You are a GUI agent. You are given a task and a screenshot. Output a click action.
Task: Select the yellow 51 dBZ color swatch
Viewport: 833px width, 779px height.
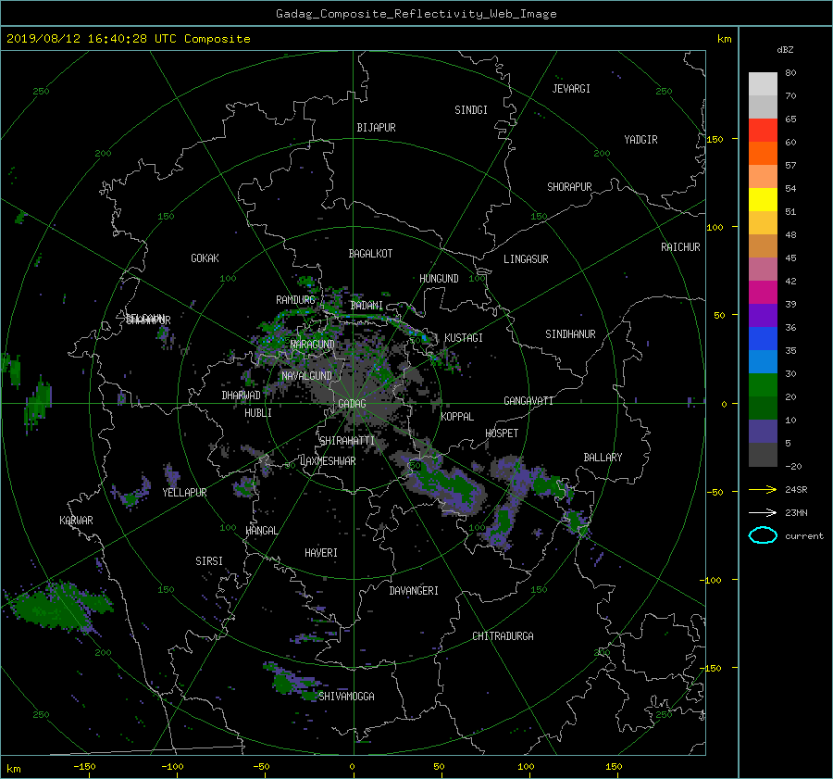point(763,199)
